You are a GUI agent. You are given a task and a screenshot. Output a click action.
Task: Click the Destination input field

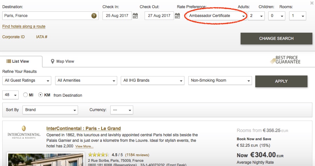tap(46, 16)
